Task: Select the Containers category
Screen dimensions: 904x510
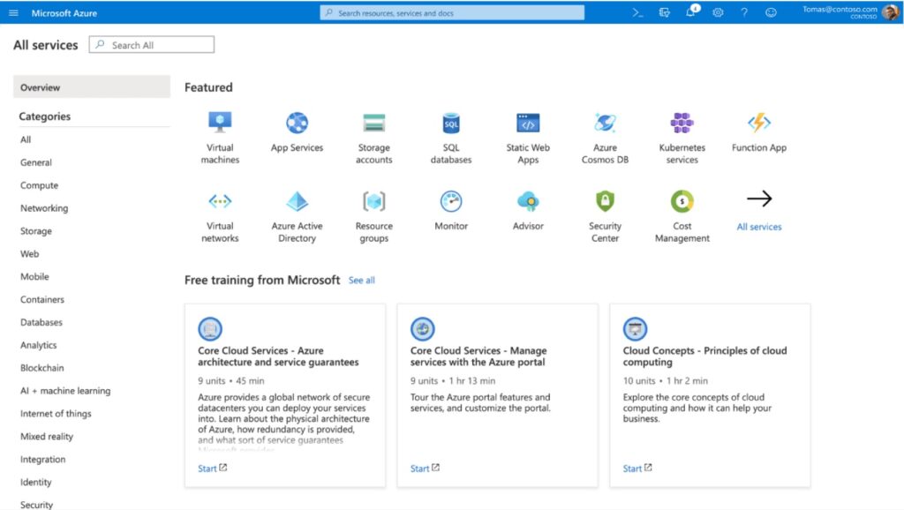Action: 42,299
